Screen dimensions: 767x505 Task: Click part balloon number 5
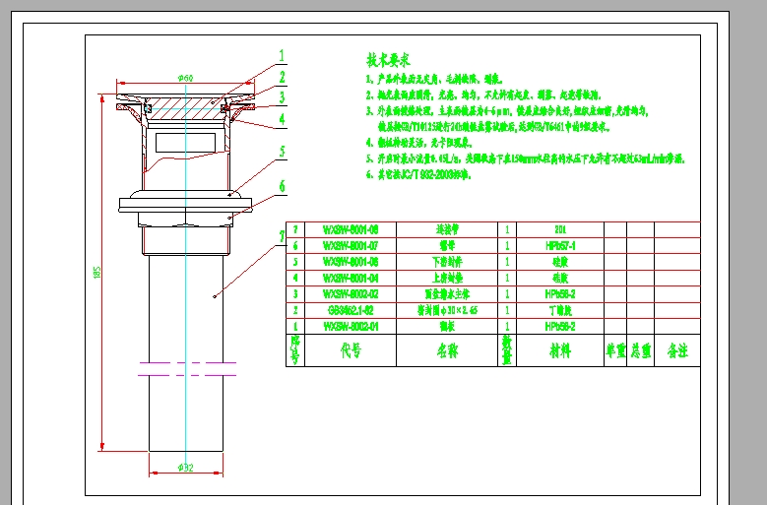tap(282, 151)
